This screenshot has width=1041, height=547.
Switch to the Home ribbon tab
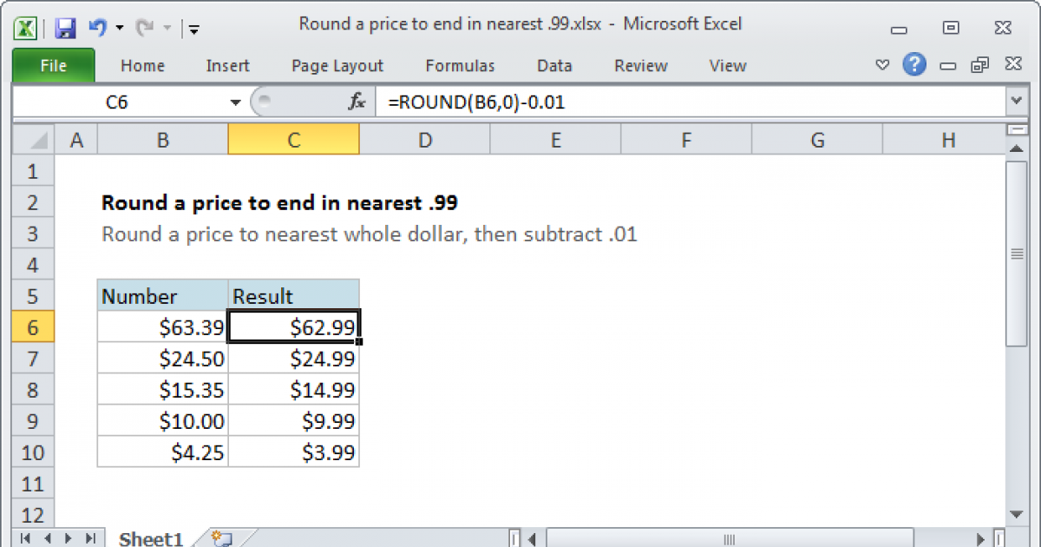142,66
